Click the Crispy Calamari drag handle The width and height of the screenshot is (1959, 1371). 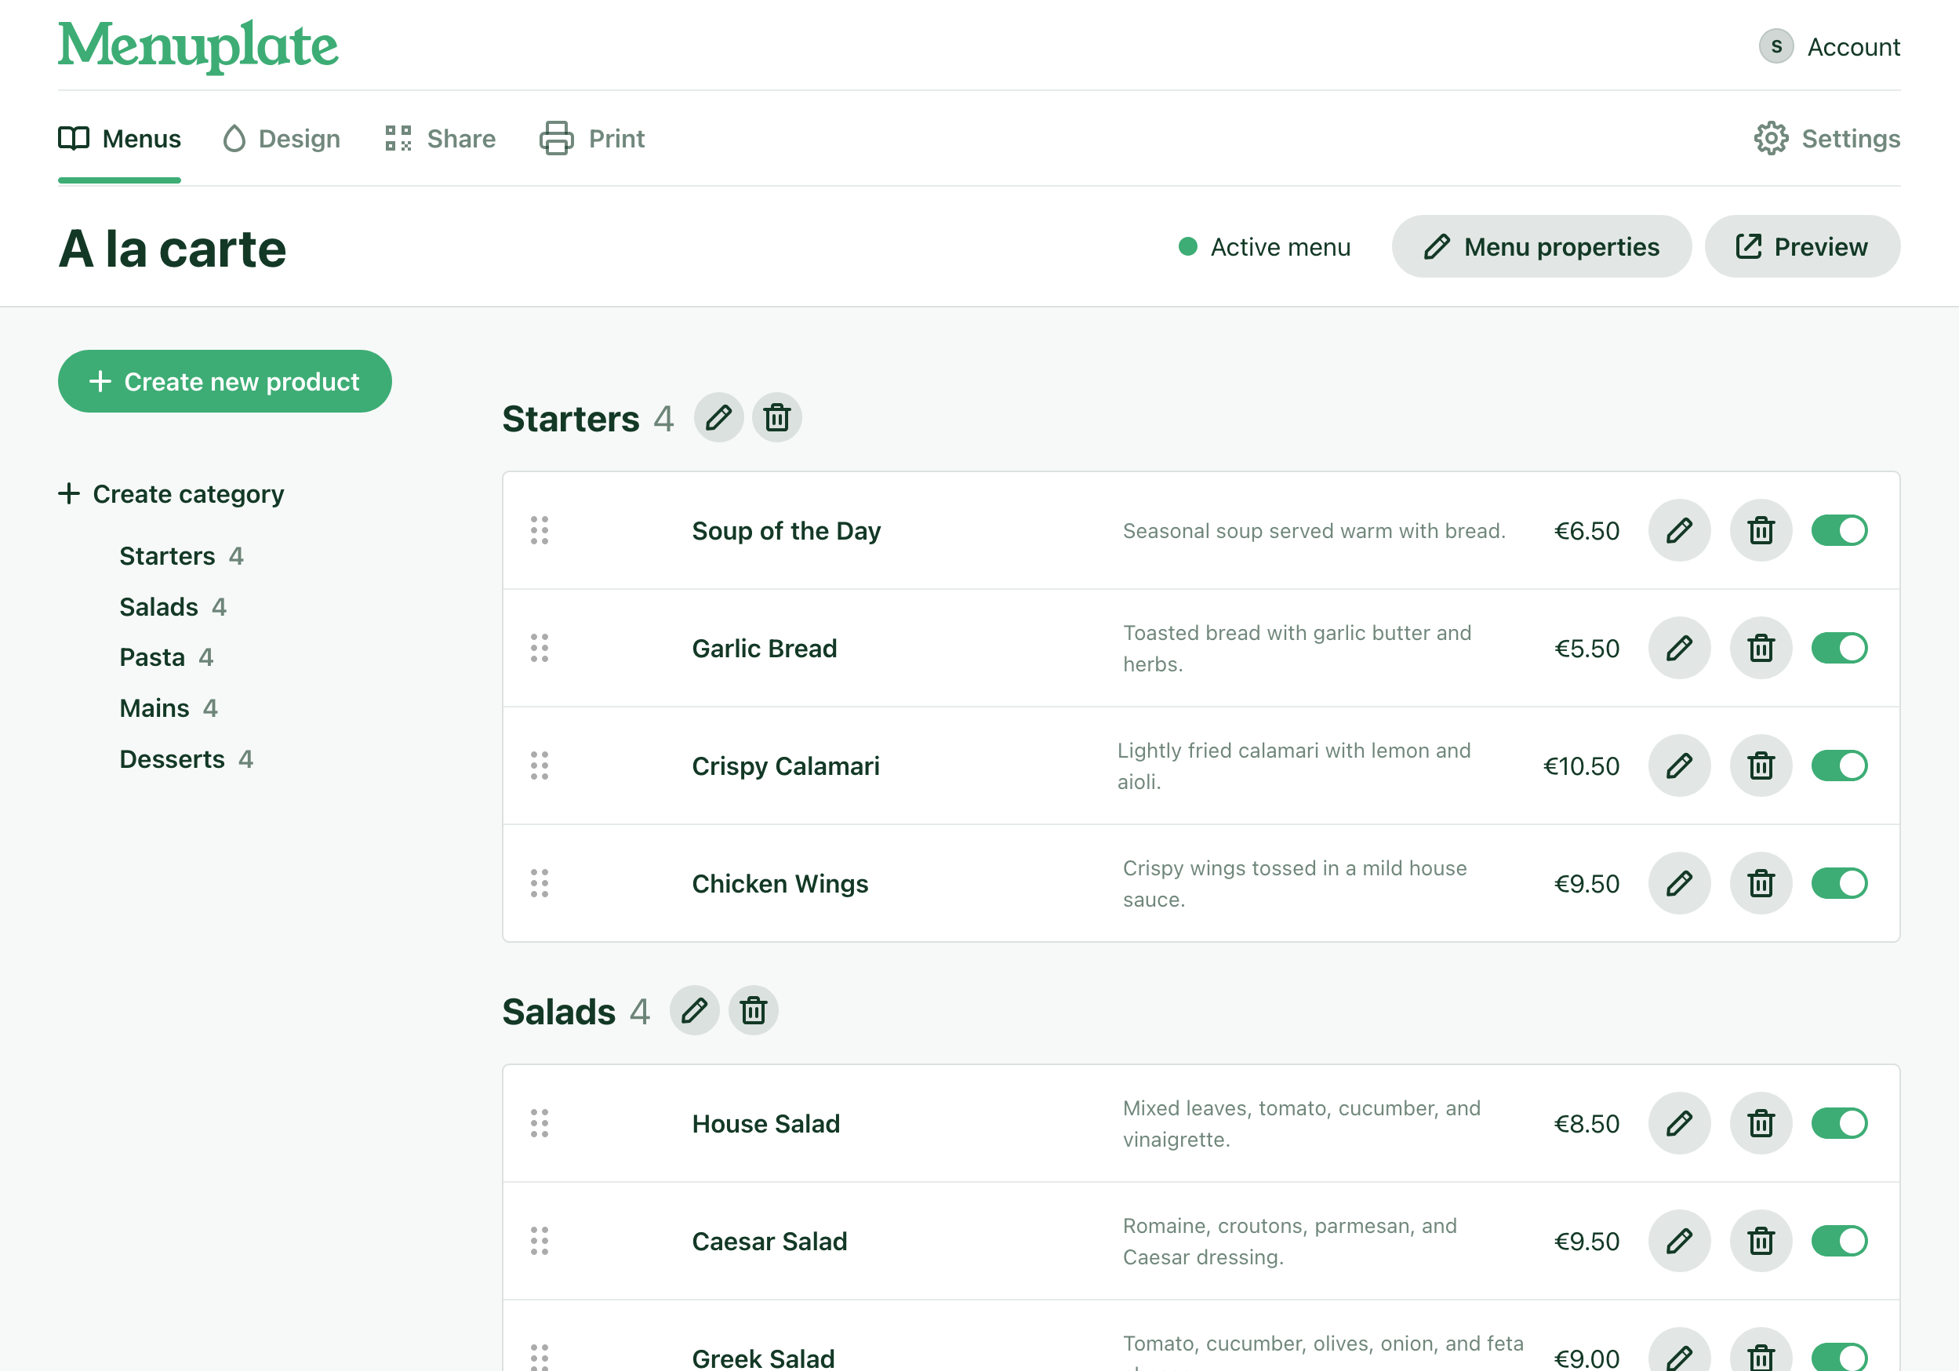point(540,766)
